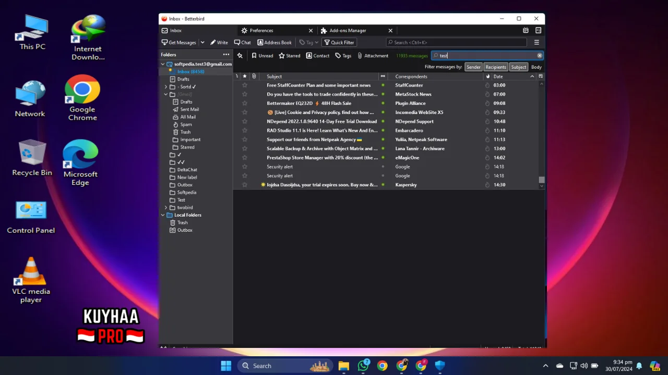Open the tasks icon in the tab bar
668x375 pixels.
(538, 30)
